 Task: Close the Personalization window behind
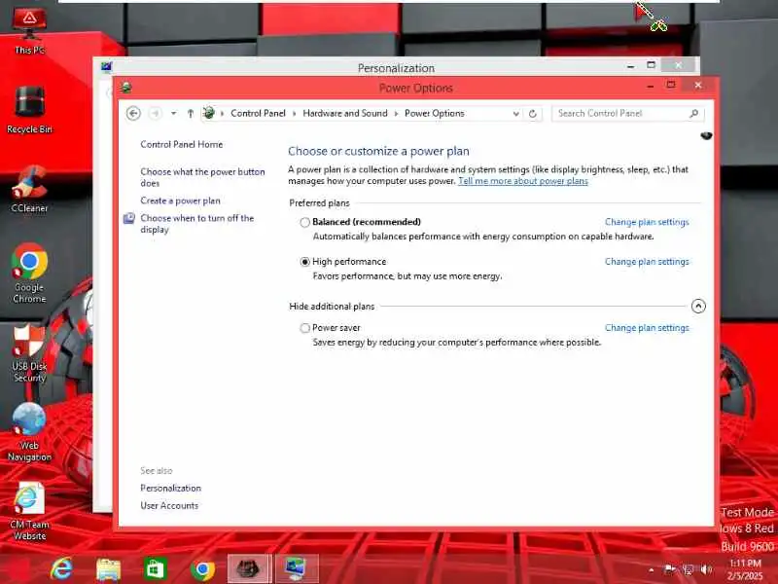pos(678,65)
